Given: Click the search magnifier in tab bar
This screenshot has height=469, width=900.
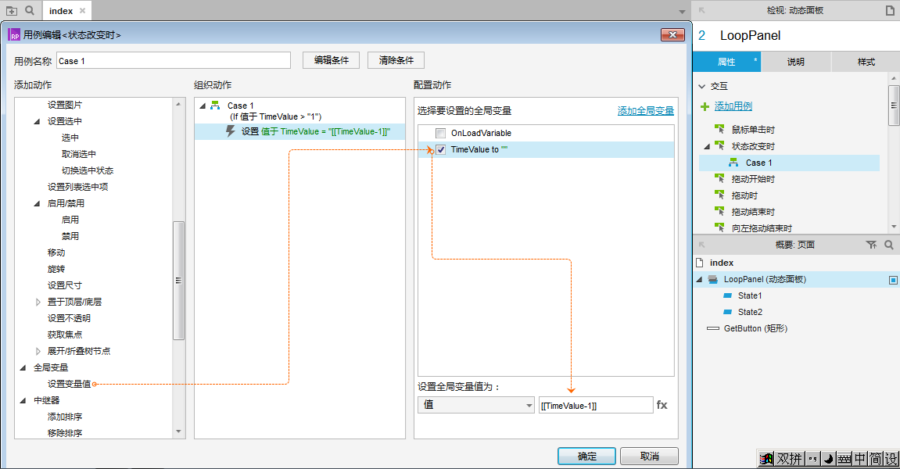Looking at the screenshot, I should 30,10.
